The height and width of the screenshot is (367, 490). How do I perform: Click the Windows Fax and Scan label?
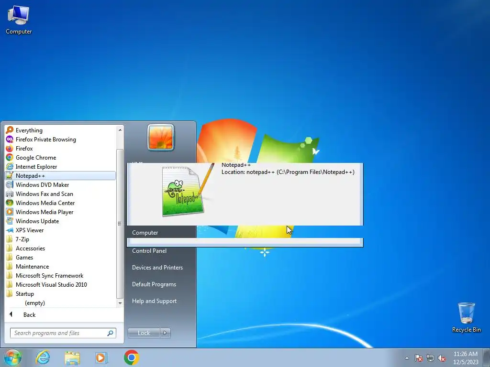45,194
